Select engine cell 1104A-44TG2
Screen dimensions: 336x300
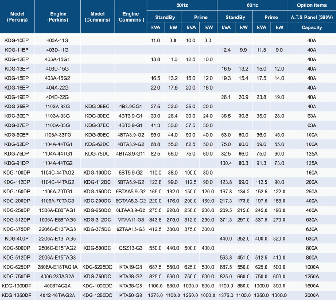coord(57,163)
